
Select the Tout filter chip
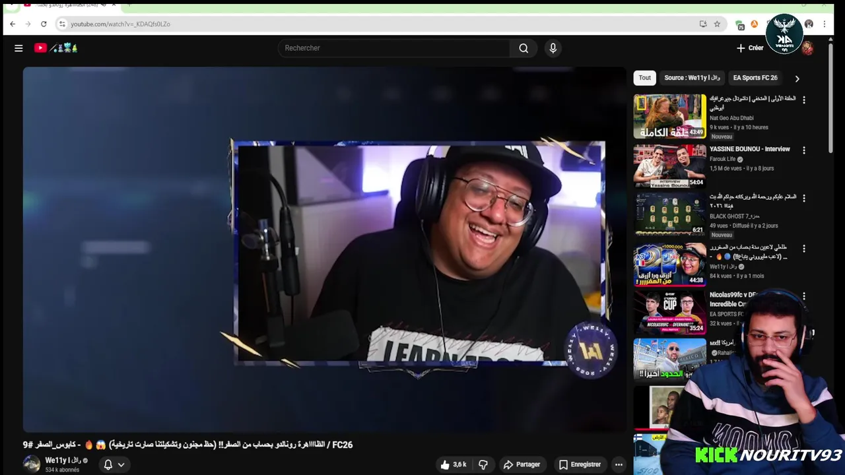pos(645,78)
